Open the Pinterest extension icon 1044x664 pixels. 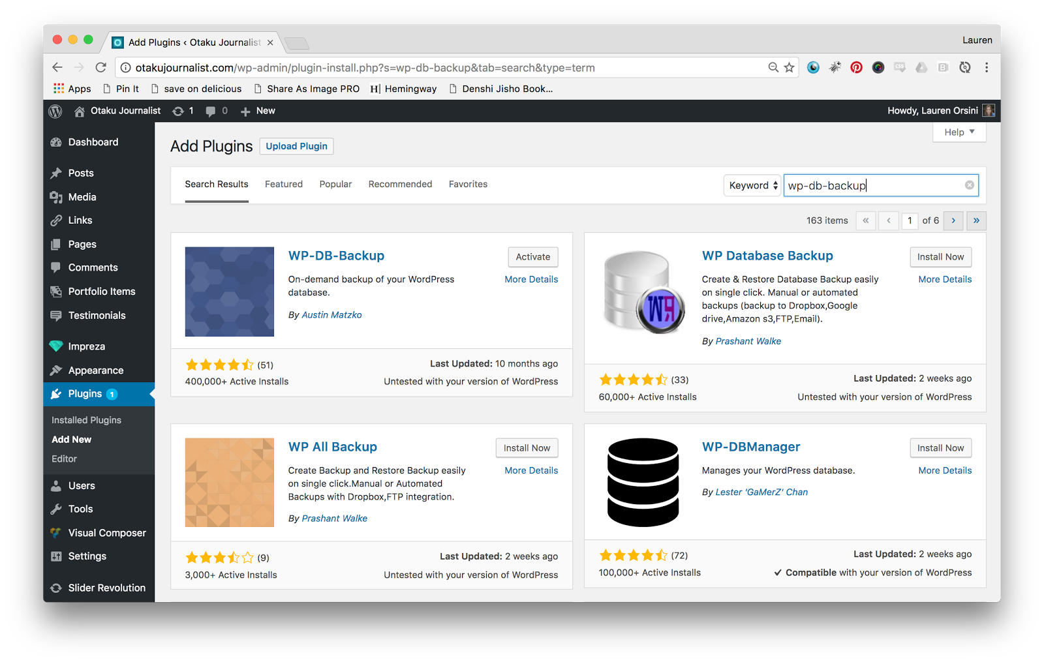point(856,67)
